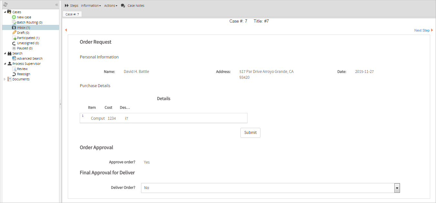Click the Paused cases icon
The height and width of the screenshot is (203, 436).
pos(14,48)
